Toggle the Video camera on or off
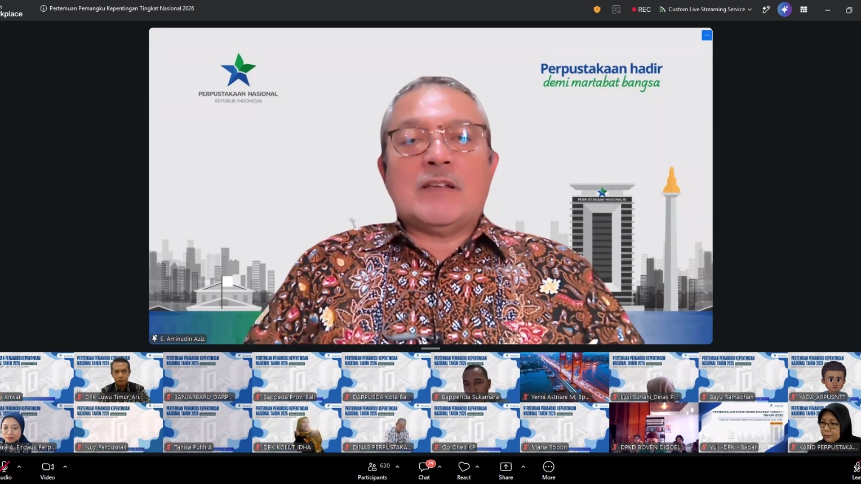This screenshot has height=484, width=861. point(47,470)
